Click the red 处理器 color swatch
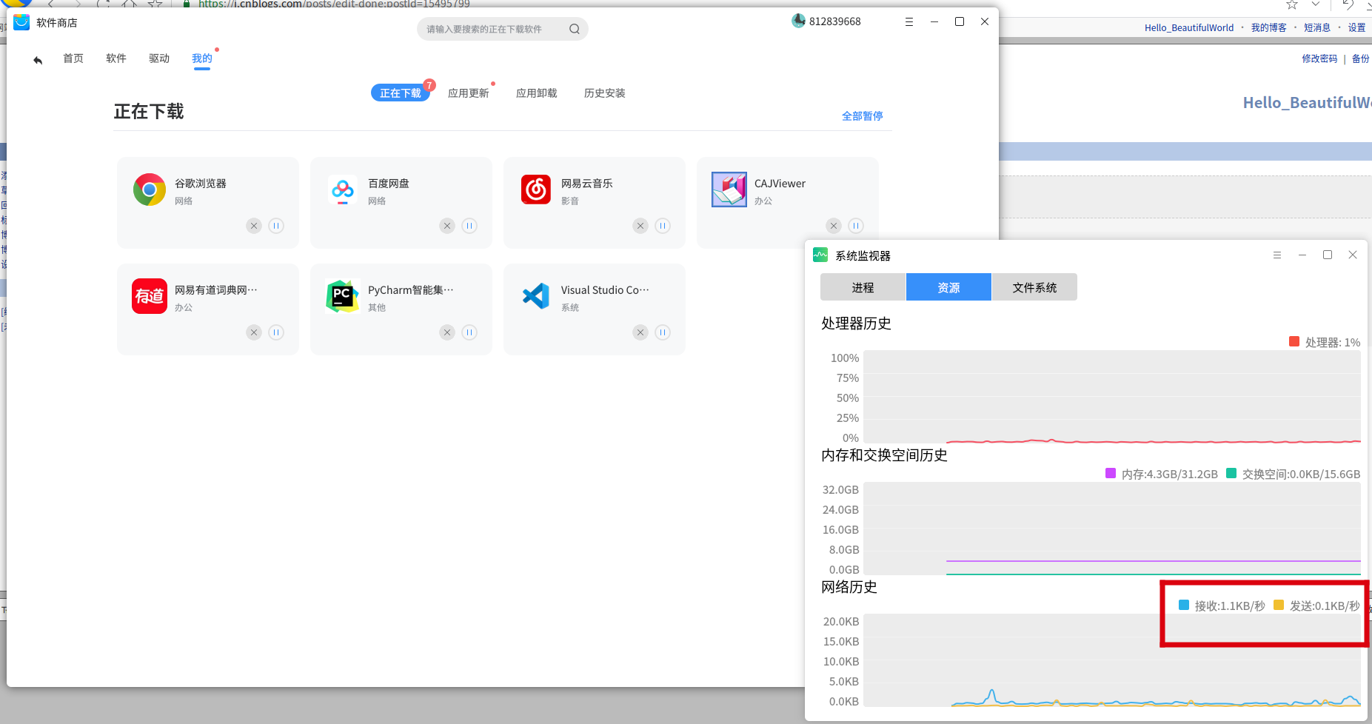This screenshot has height=724, width=1372. [1294, 341]
